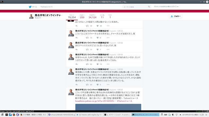Screen dimensions: 209x117
Task: Open the window menu arrow in title bar
Action: 201,2
